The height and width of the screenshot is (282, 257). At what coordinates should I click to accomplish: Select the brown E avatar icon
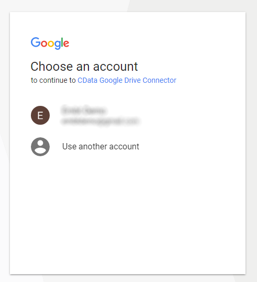pos(40,115)
